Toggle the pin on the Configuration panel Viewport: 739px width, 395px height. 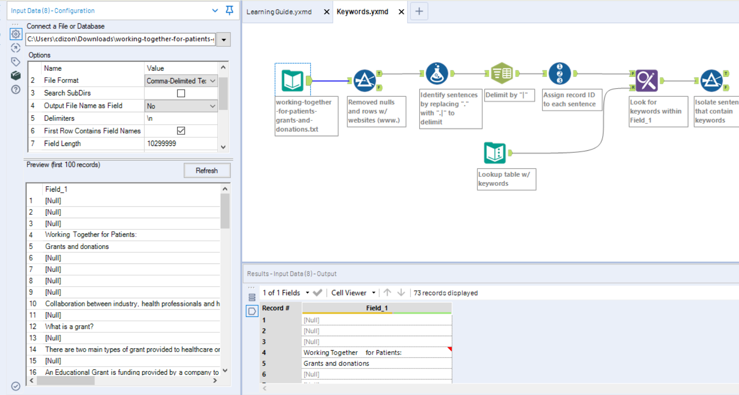click(229, 10)
